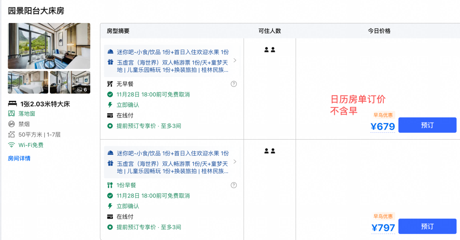Click the star badge icon in 1份早餐 rate
The height and width of the screenshot is (240, 460).
tap(110, 227)
